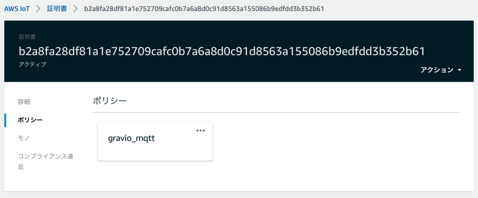Click the chevron after 証明書 breadcrumb

tap(76, 9)
